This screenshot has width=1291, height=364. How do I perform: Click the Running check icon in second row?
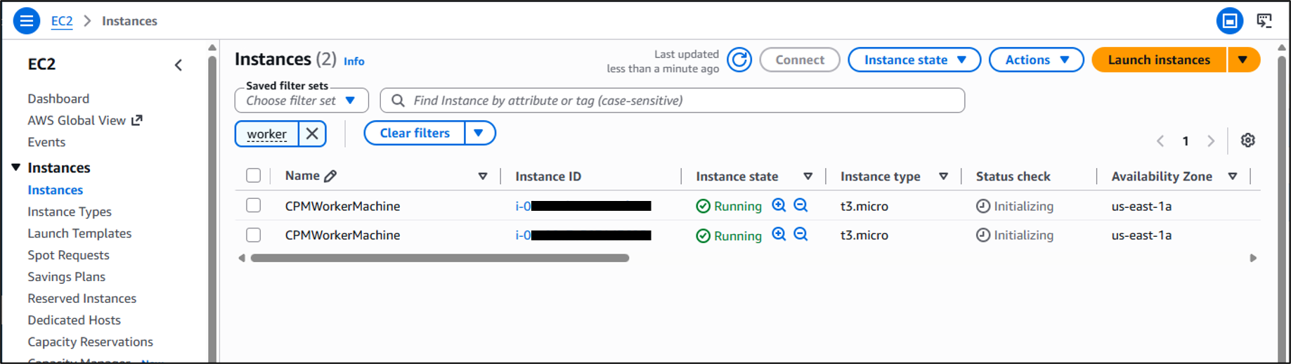(x=703, y=235)
